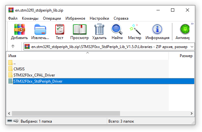The image size is (202, 132).
Task: Select the CMSIS folder icon
Action: click(10, 69)
